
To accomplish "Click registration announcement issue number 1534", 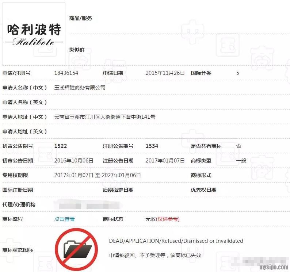I will (x=152, y=146).
